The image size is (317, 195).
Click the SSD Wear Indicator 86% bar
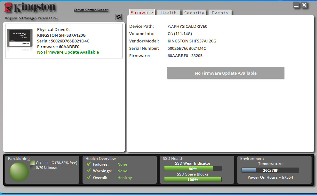(x=193, y=169)
